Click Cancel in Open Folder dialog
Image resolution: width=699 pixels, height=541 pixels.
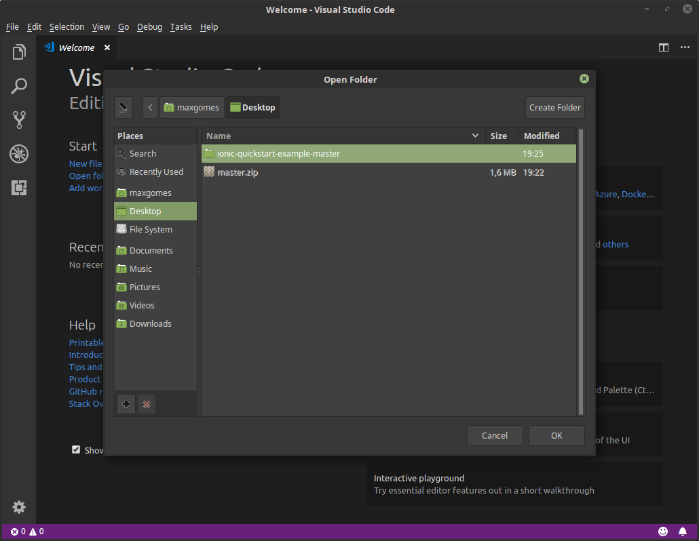[494, 435]
